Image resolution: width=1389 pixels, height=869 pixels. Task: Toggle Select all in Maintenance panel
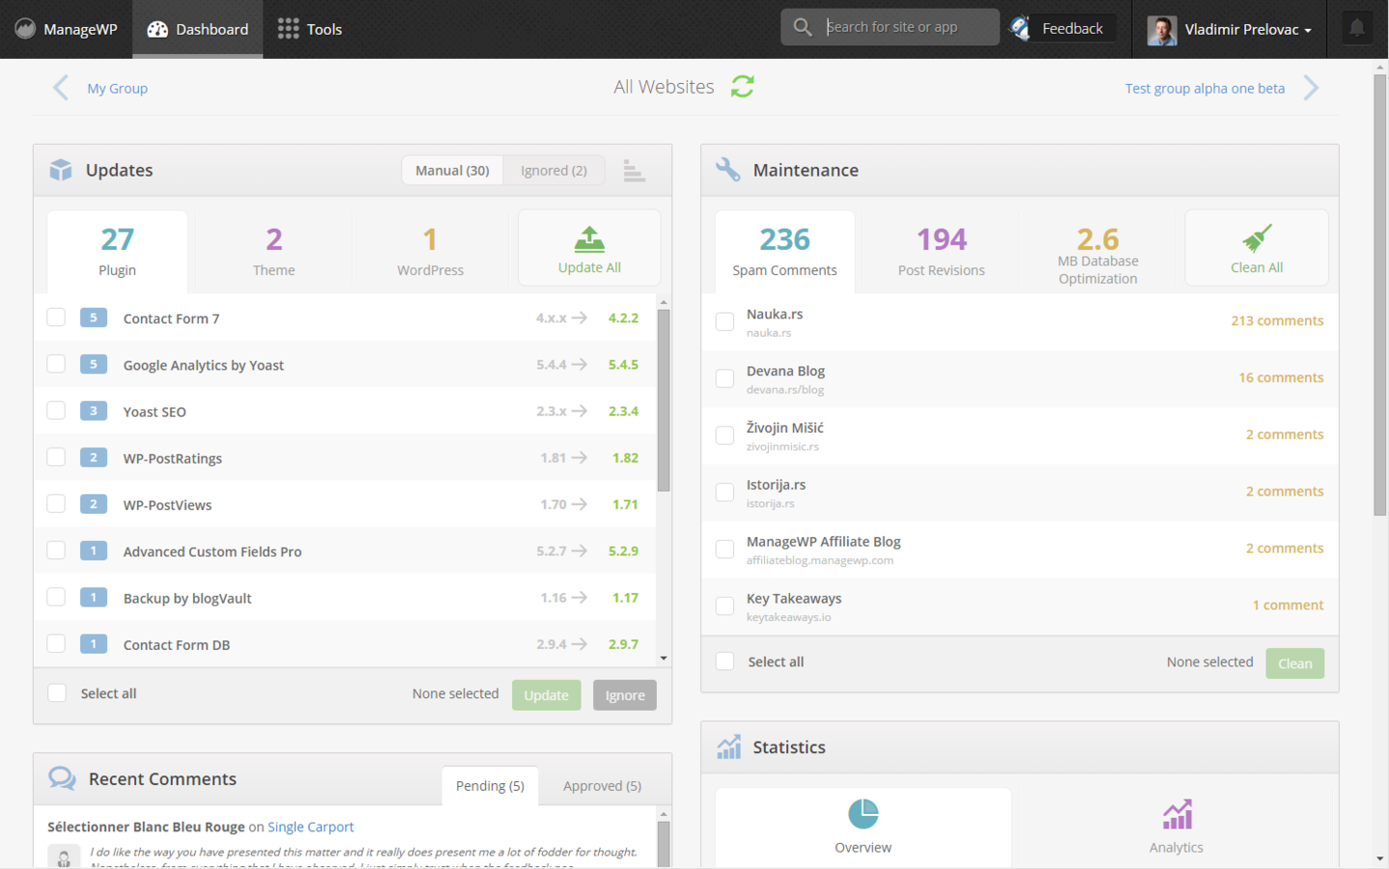point(724,661)
